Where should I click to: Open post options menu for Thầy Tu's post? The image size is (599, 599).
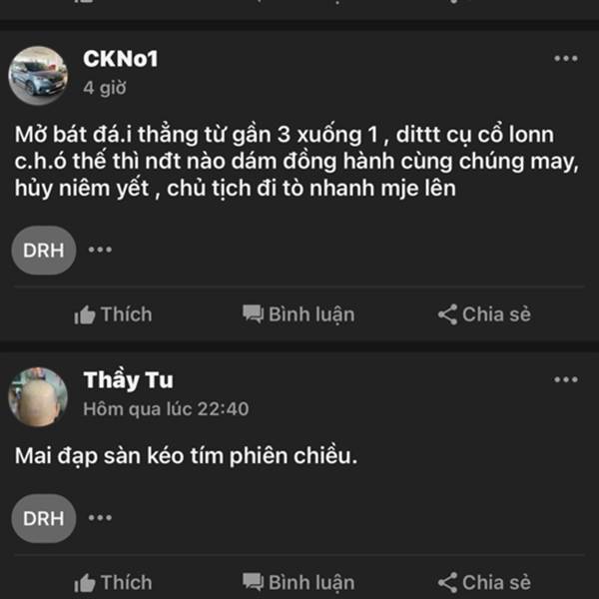(566, 379)
